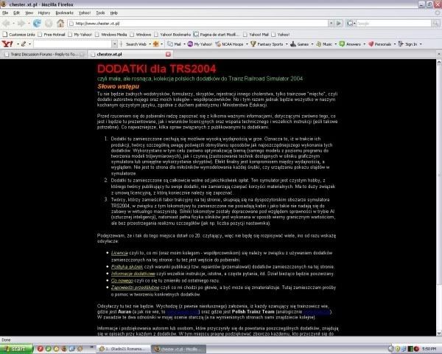Click the Yahoo! Y! logo on the toolbar
This screenshot has width=442, height=354.
click(7, 44)
